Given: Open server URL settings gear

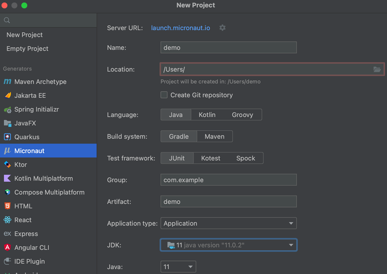Looking at the screenshot, I should pos(222,28).
